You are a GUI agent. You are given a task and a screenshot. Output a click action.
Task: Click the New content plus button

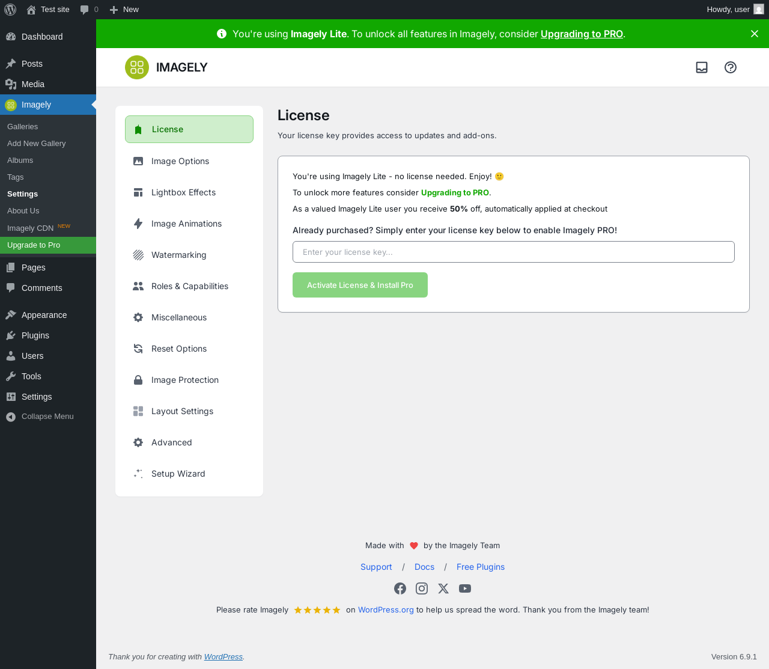124,10
